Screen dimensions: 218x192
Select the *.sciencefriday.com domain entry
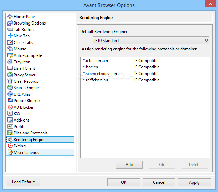pos(101,74)
